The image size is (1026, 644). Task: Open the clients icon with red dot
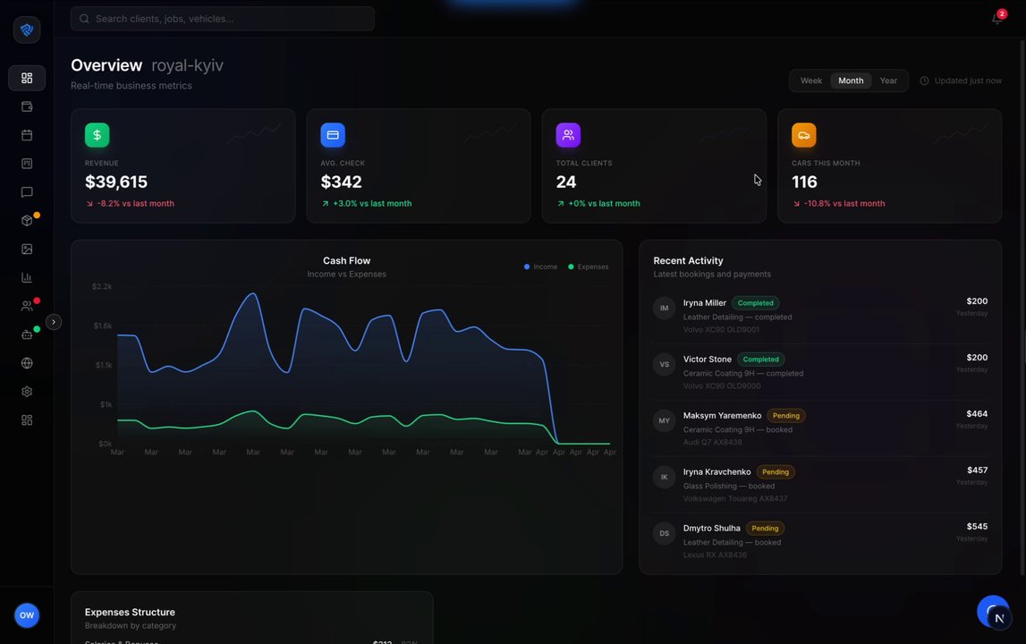(27, 306)
